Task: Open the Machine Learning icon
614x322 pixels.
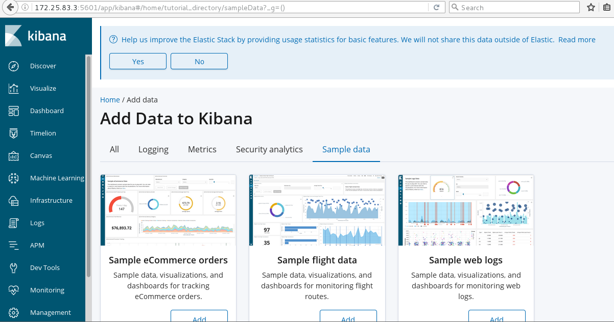Action: [x=14, y=178]
